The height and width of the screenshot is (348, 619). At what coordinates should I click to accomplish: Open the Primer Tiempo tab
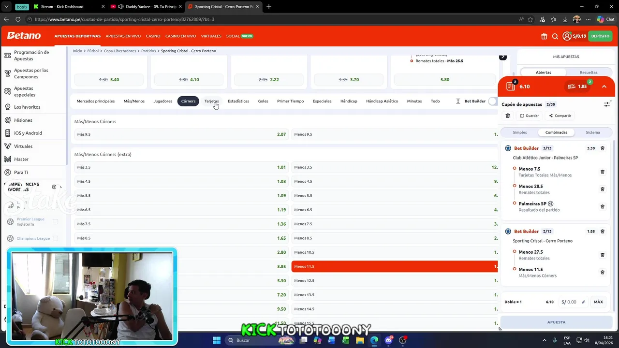click(x=290, y=101)
